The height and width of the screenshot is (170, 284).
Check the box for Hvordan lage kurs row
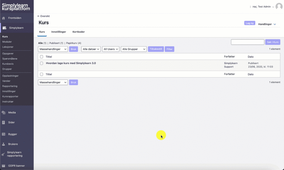pyautogui.click(x=42, y=63)
